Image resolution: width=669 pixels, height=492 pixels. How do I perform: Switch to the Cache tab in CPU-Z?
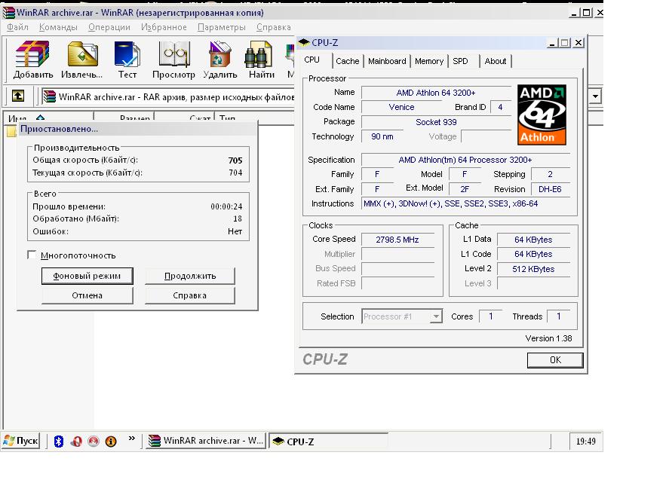tap(347, 61)
